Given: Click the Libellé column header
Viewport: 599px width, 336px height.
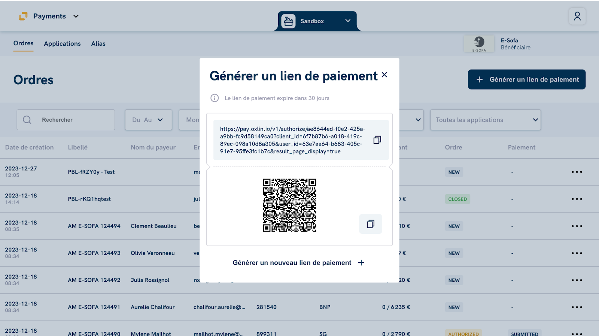Looking at the screenshot, I should (77, 147).
